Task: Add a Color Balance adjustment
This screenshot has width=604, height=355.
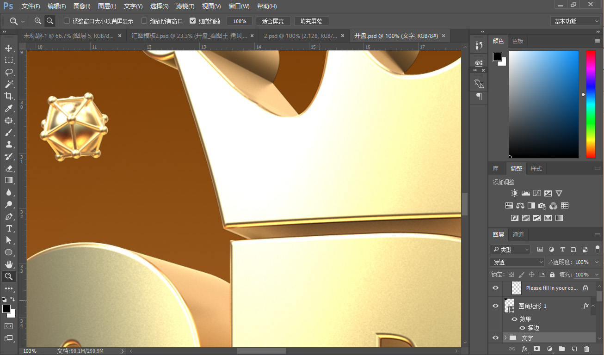Action: point(520,206)
